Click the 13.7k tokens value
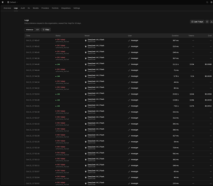Screen dimensions: 213x186 192,106
